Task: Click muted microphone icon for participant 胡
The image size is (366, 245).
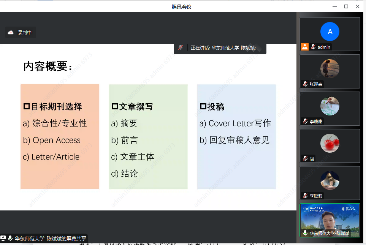Action: (305, 158)
